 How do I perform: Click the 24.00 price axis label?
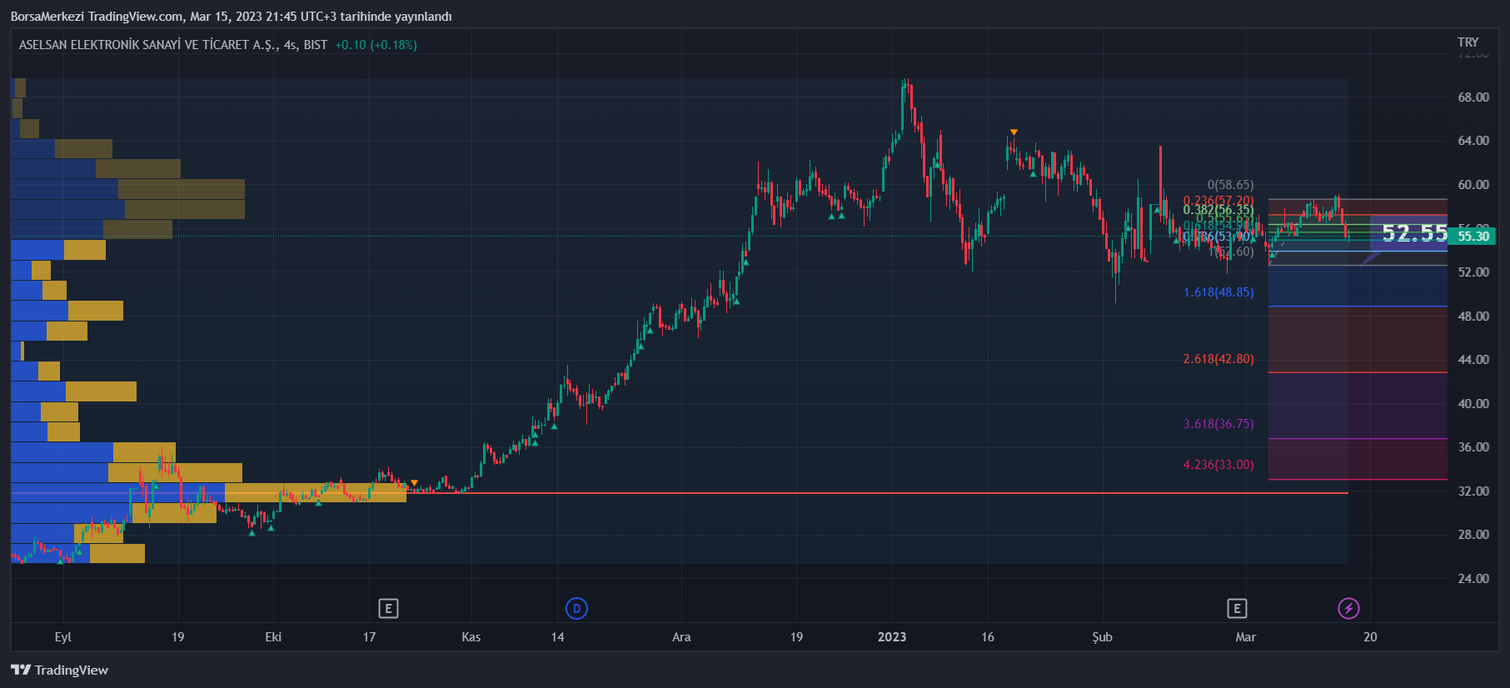(1473, 579)
